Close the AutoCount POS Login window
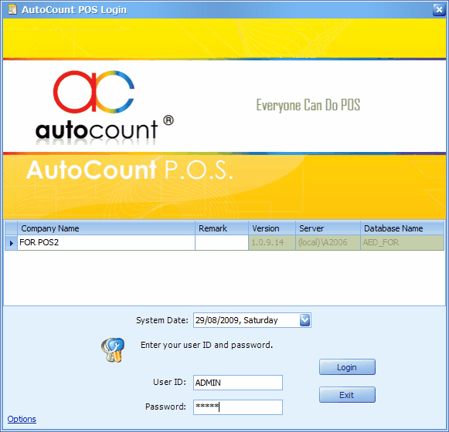The width and height of the screenshot is (449, 432). click(439, 10)
